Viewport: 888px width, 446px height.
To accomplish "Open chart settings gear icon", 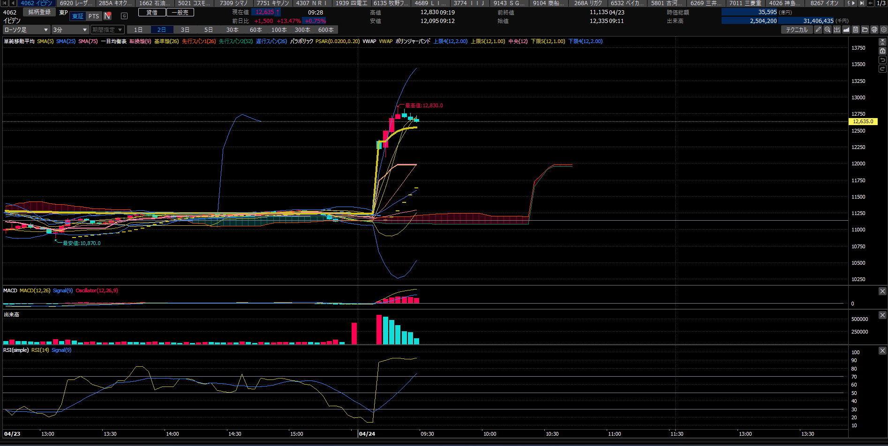I will (x=884, y=30).
